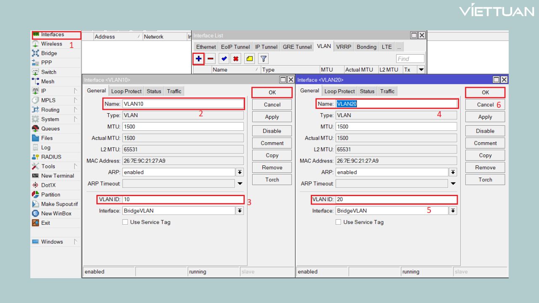The height and width of the screenshot is (303, 539).
Task: Expand ARP dropdown in VLAN10 window
Action: pos(240,172)
